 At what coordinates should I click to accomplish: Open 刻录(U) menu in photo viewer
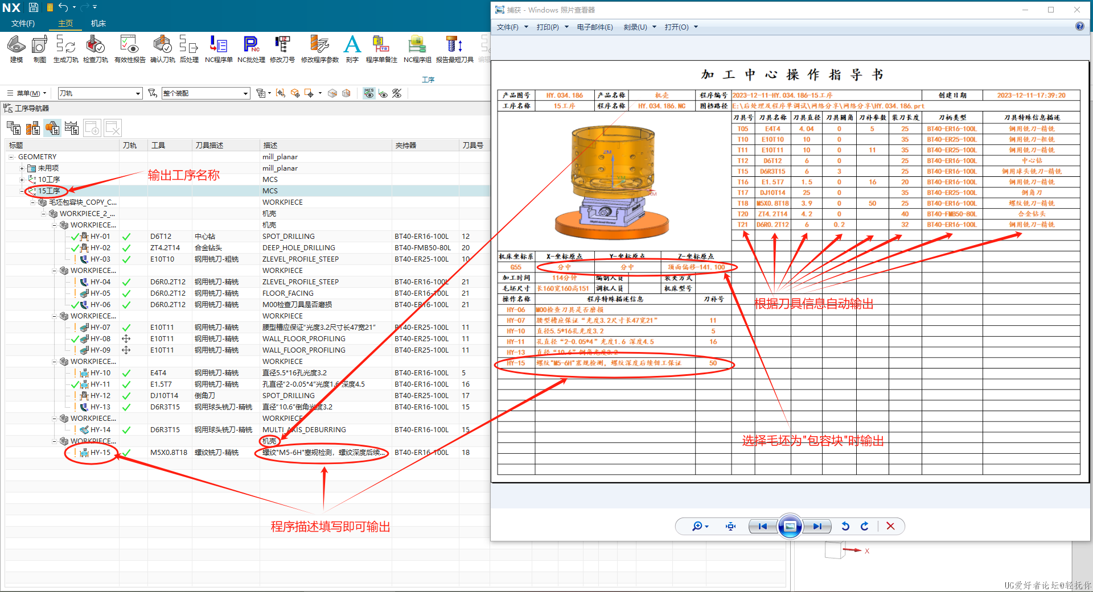tap(640, 27)
